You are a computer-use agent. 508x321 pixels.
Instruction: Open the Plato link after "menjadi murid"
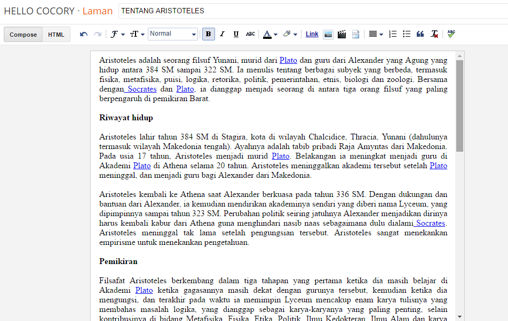[x=281, y=156]
